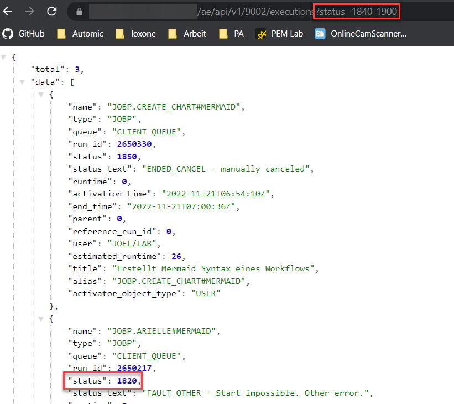Reload the current page
The height and width of the screenshot is (404, 454).
tap(52, 11)
